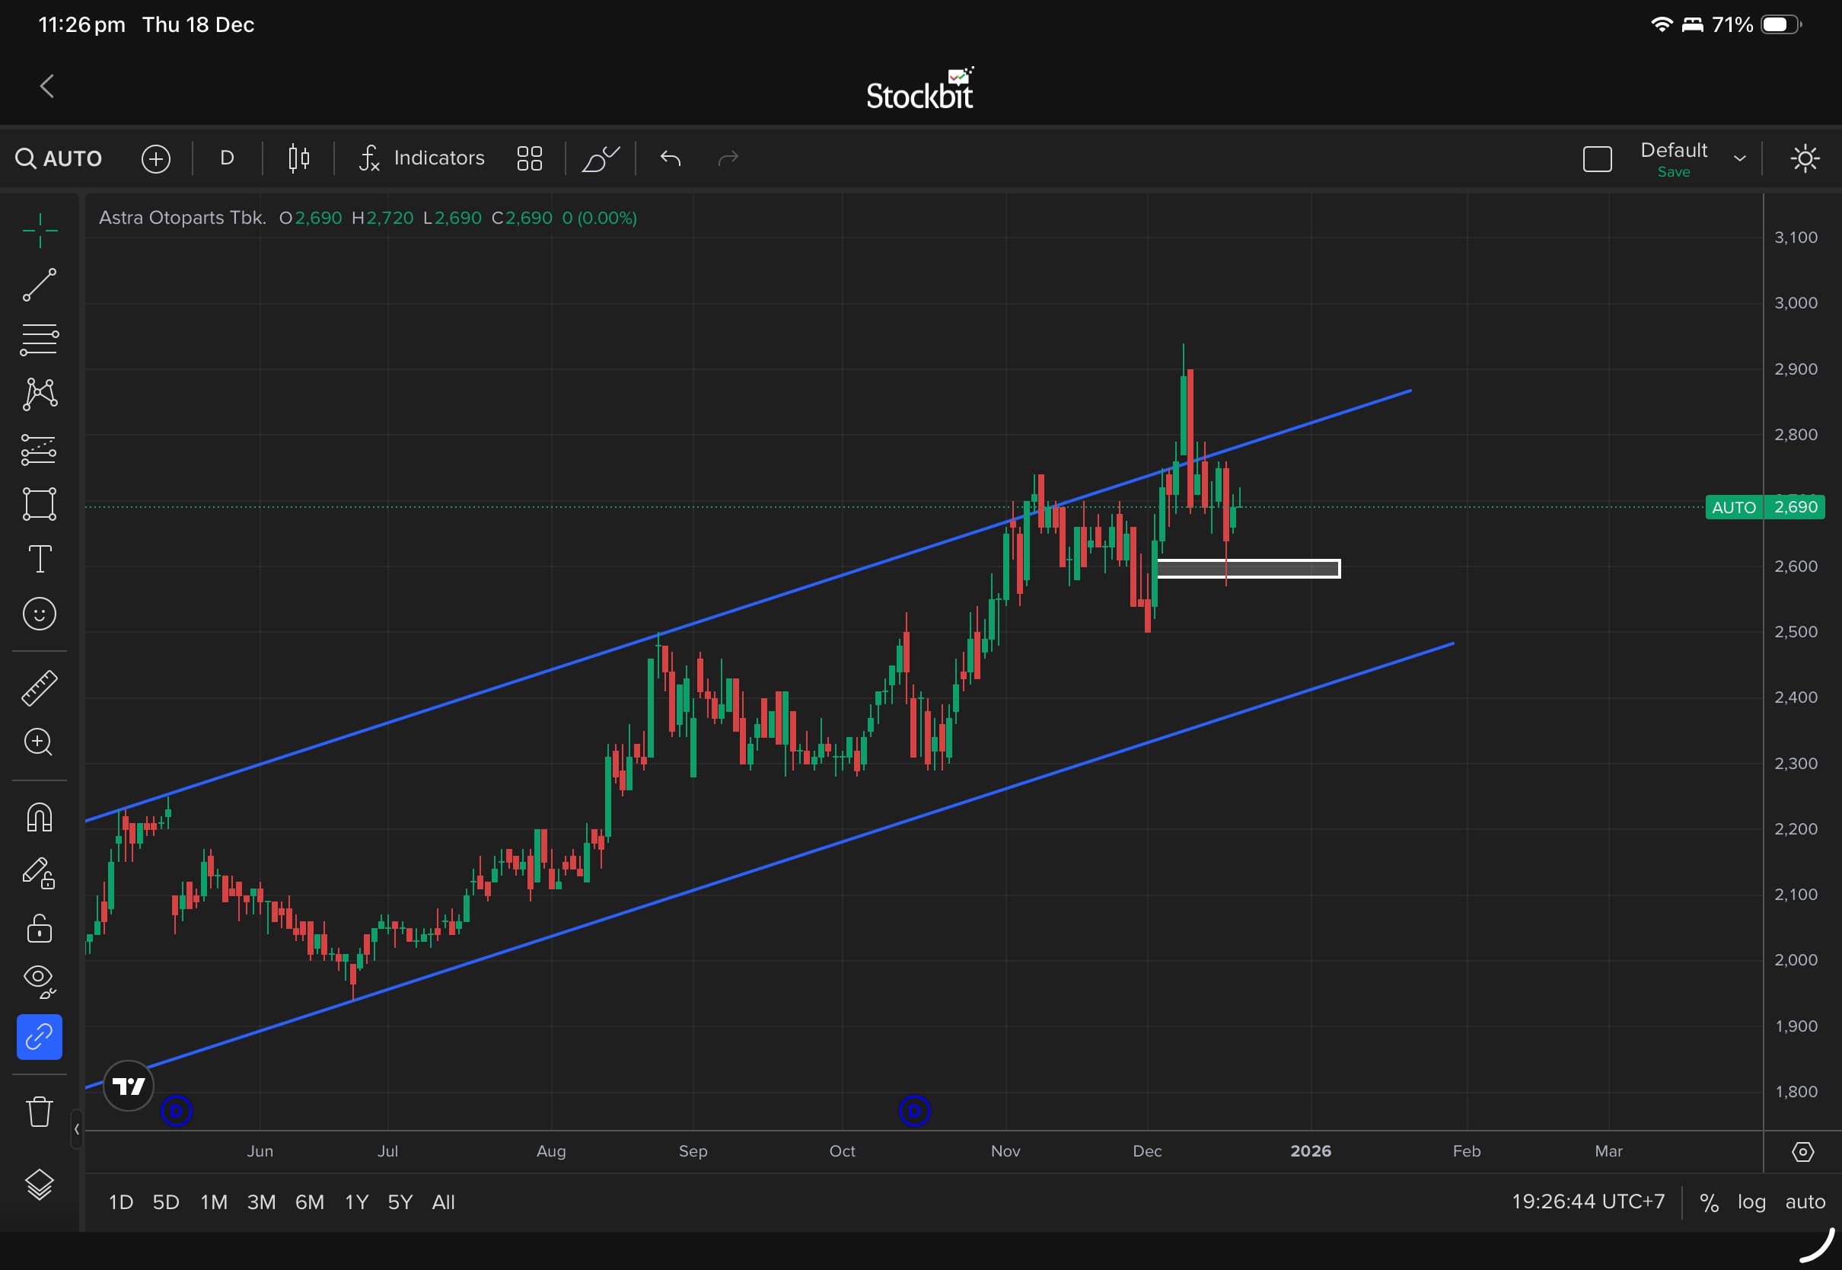Select the text annotation tool
1842x1270 pixels.
39,559
